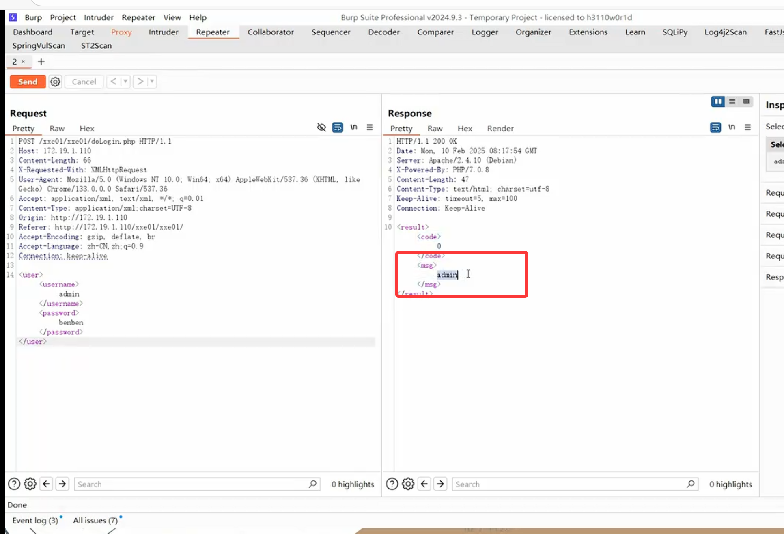Expand the history back dropdown arrow
The height and width of the screenshot is (534, 784).
click(125, 82)
